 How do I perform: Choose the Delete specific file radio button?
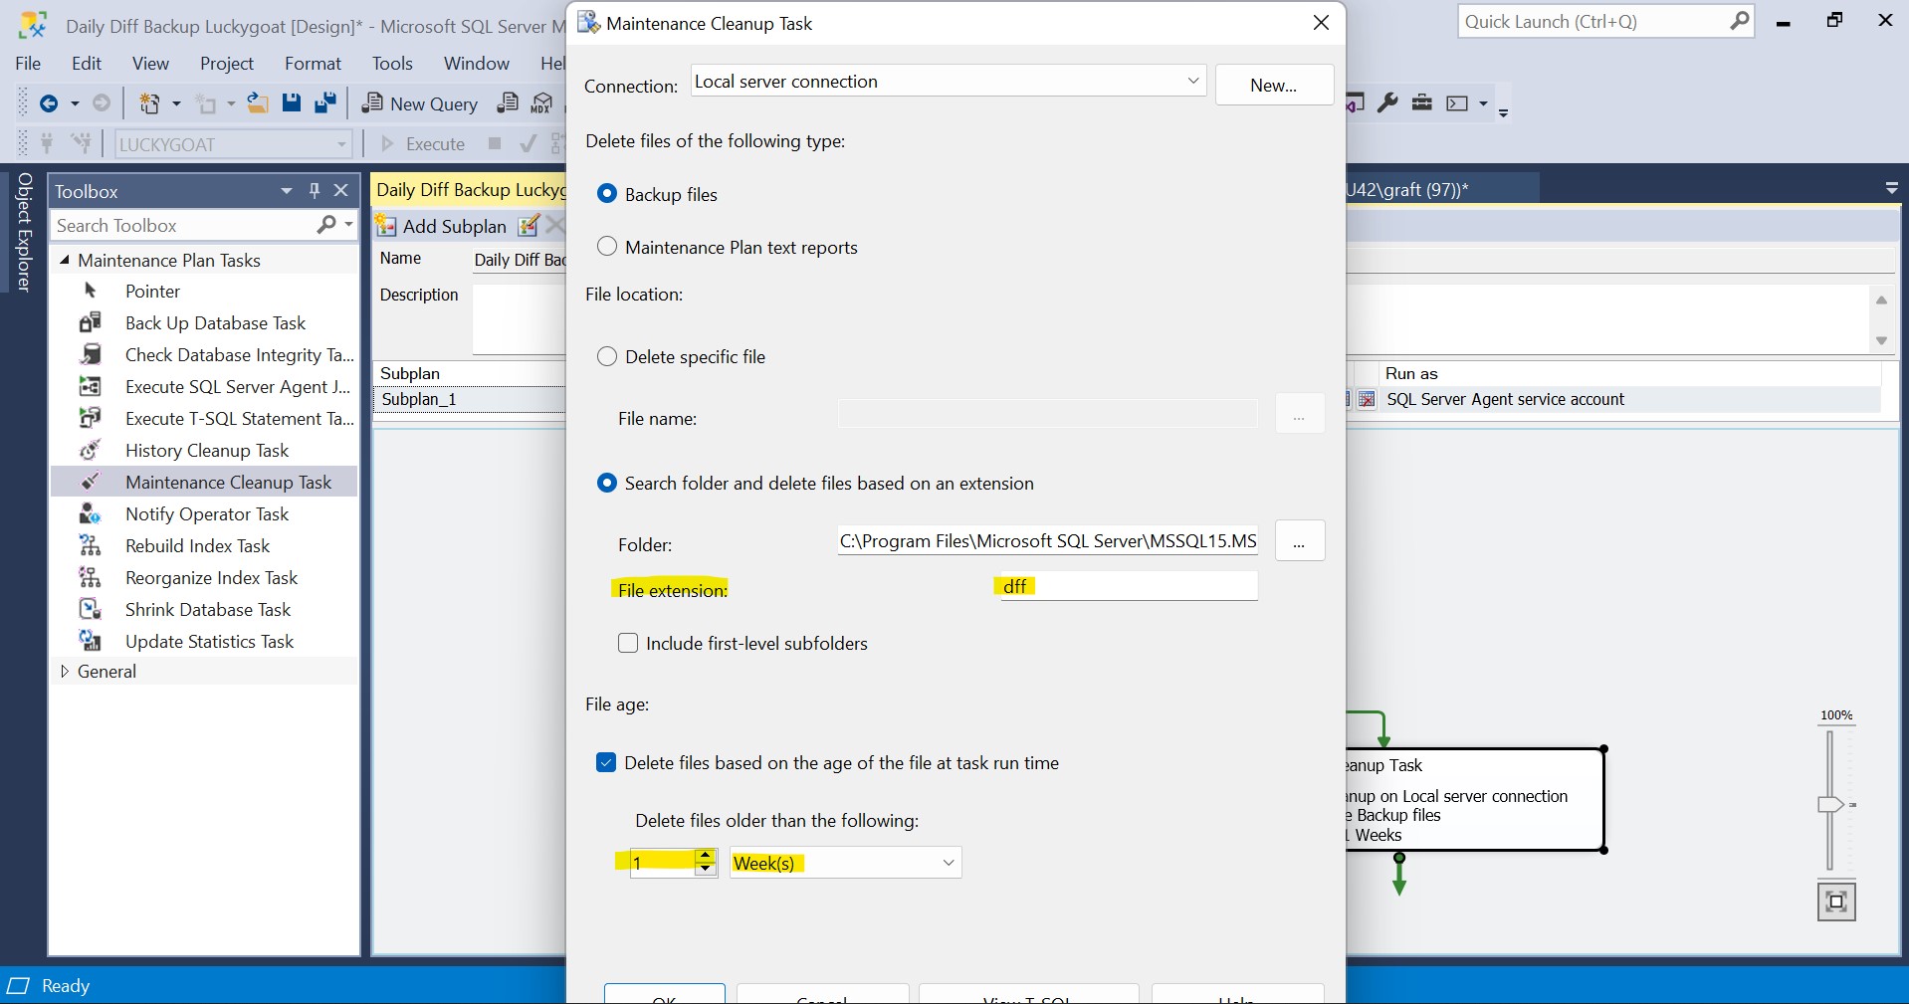607,356
